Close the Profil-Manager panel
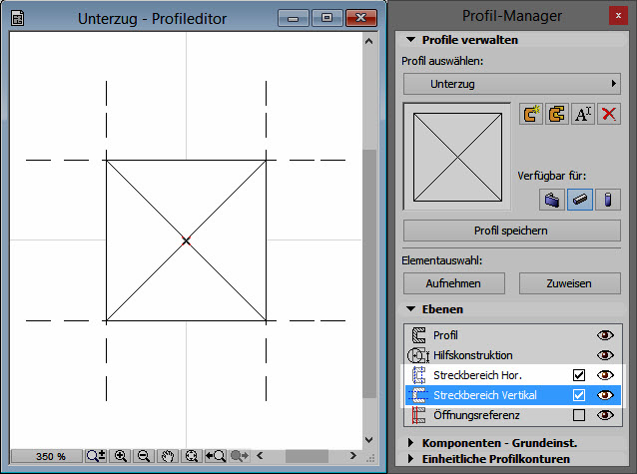This screenshot has width=637, height=474. [618, 16]
